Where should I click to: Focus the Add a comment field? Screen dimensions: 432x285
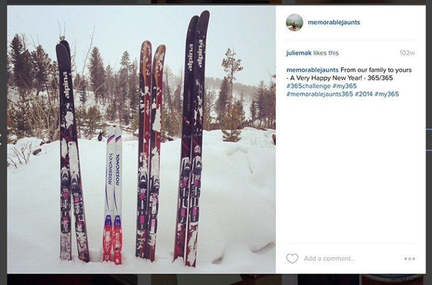[x=350, y=259]
